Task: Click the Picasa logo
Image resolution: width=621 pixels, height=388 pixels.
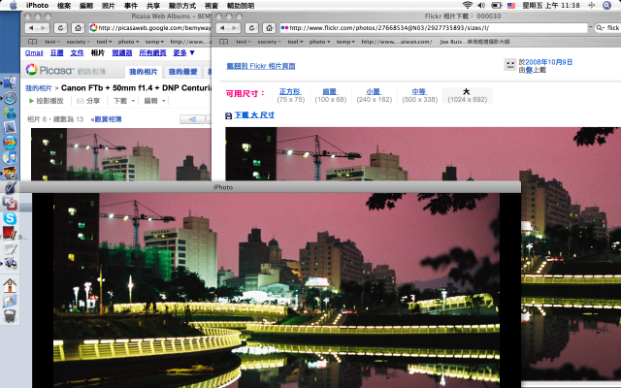Action: (x=49, y=71)
